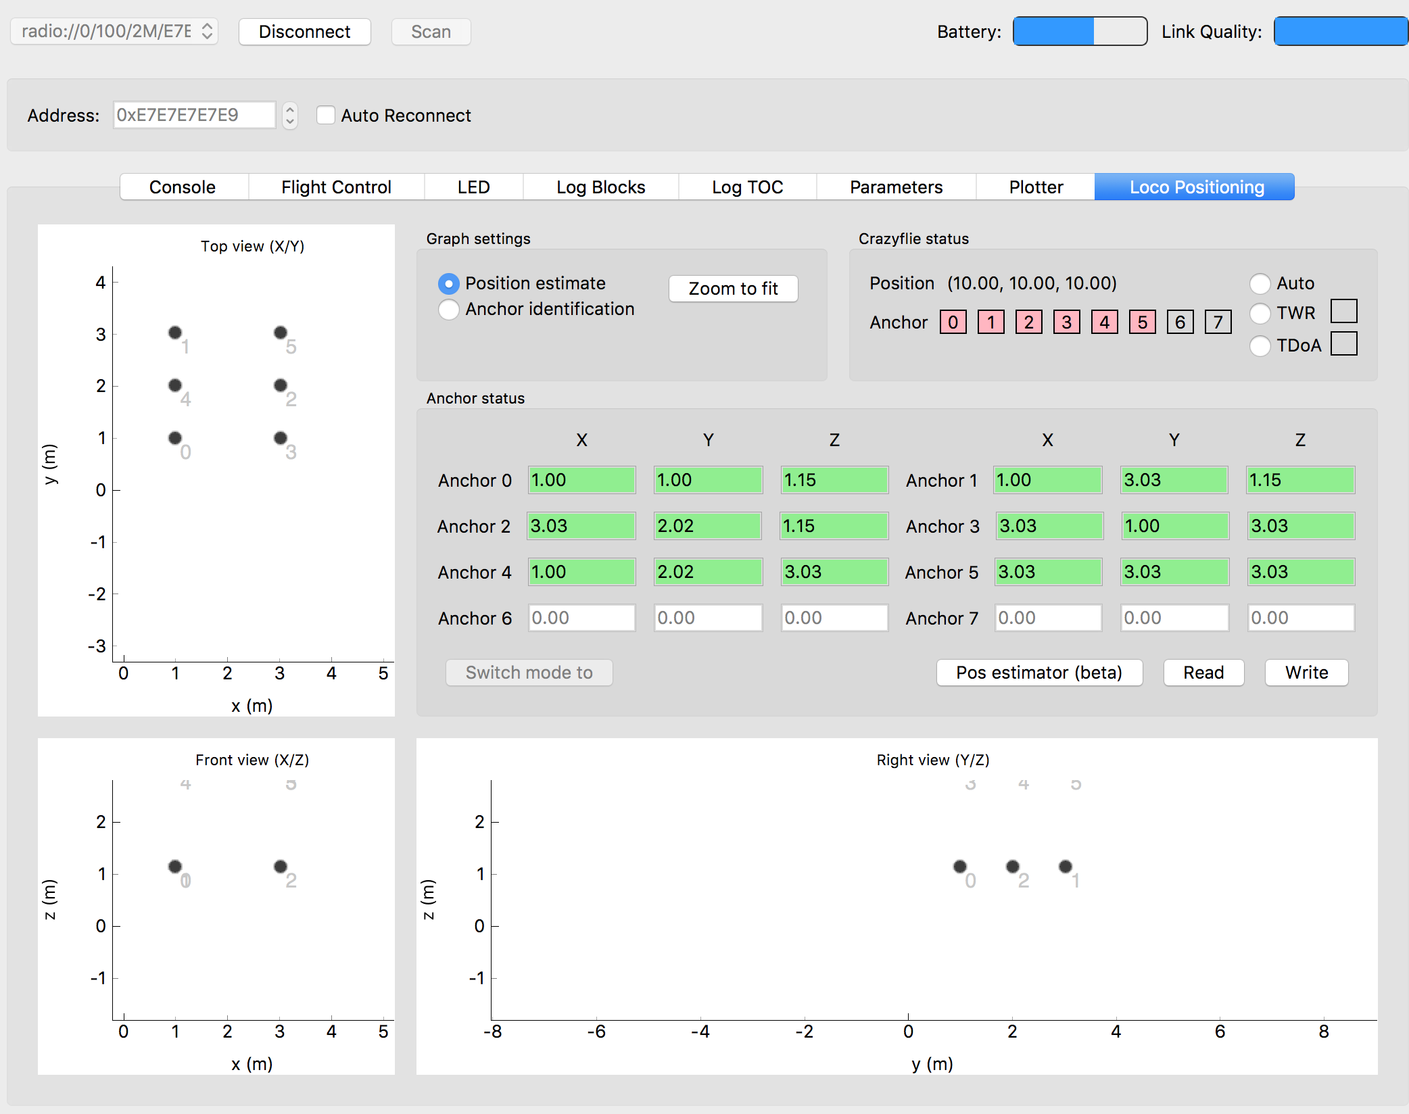Click the Anchor 5 status indicator box

coord(1142,322)
